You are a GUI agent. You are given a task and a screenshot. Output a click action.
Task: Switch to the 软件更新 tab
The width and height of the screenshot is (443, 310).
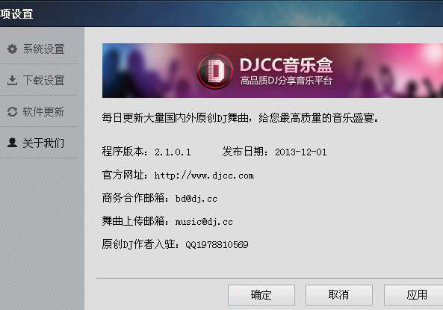tap(39, 111)
